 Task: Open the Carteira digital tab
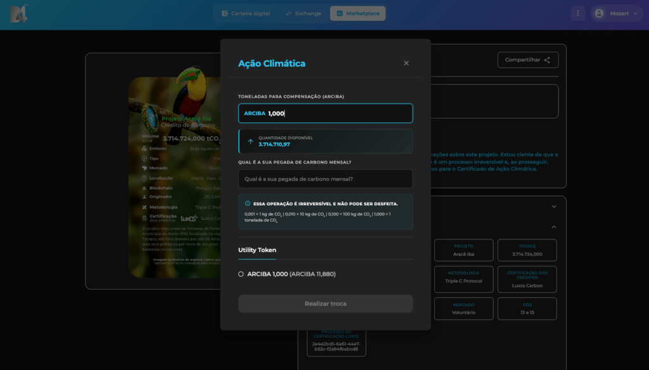(x=246, y=13)
